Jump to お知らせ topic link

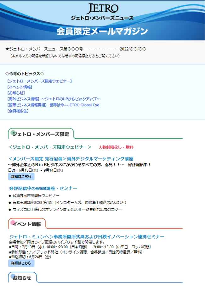[x=16, y=93]
